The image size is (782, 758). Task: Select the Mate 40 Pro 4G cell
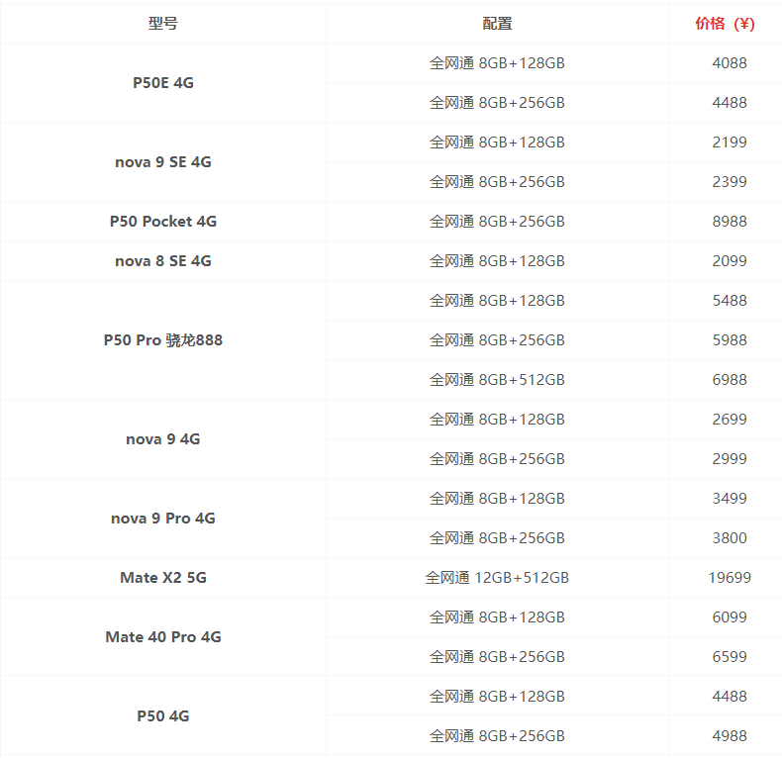[x=163, y=637]
